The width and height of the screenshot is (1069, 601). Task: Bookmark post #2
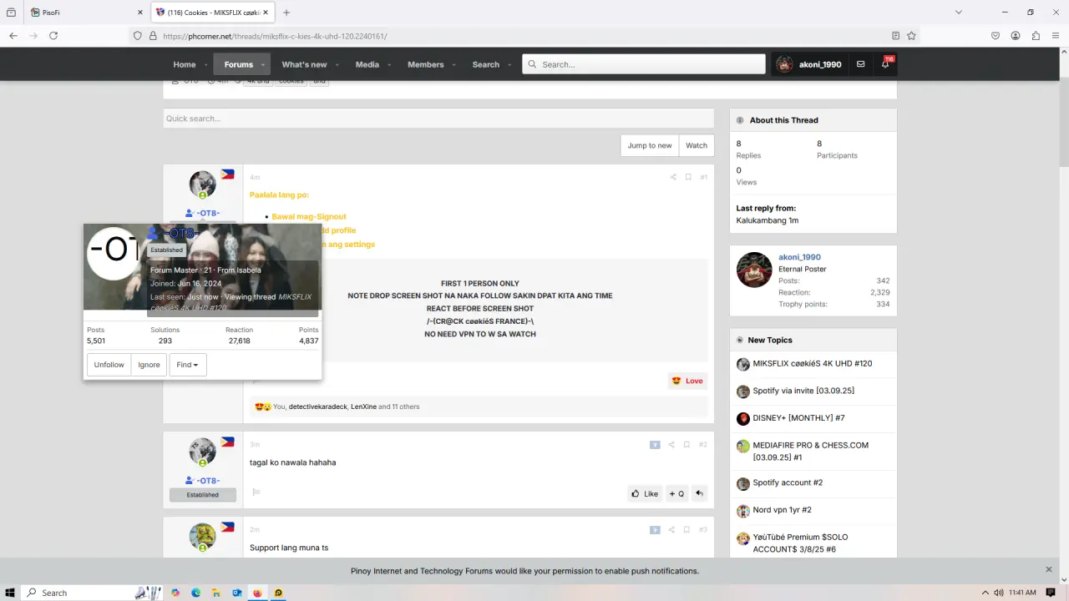(688, 445)
